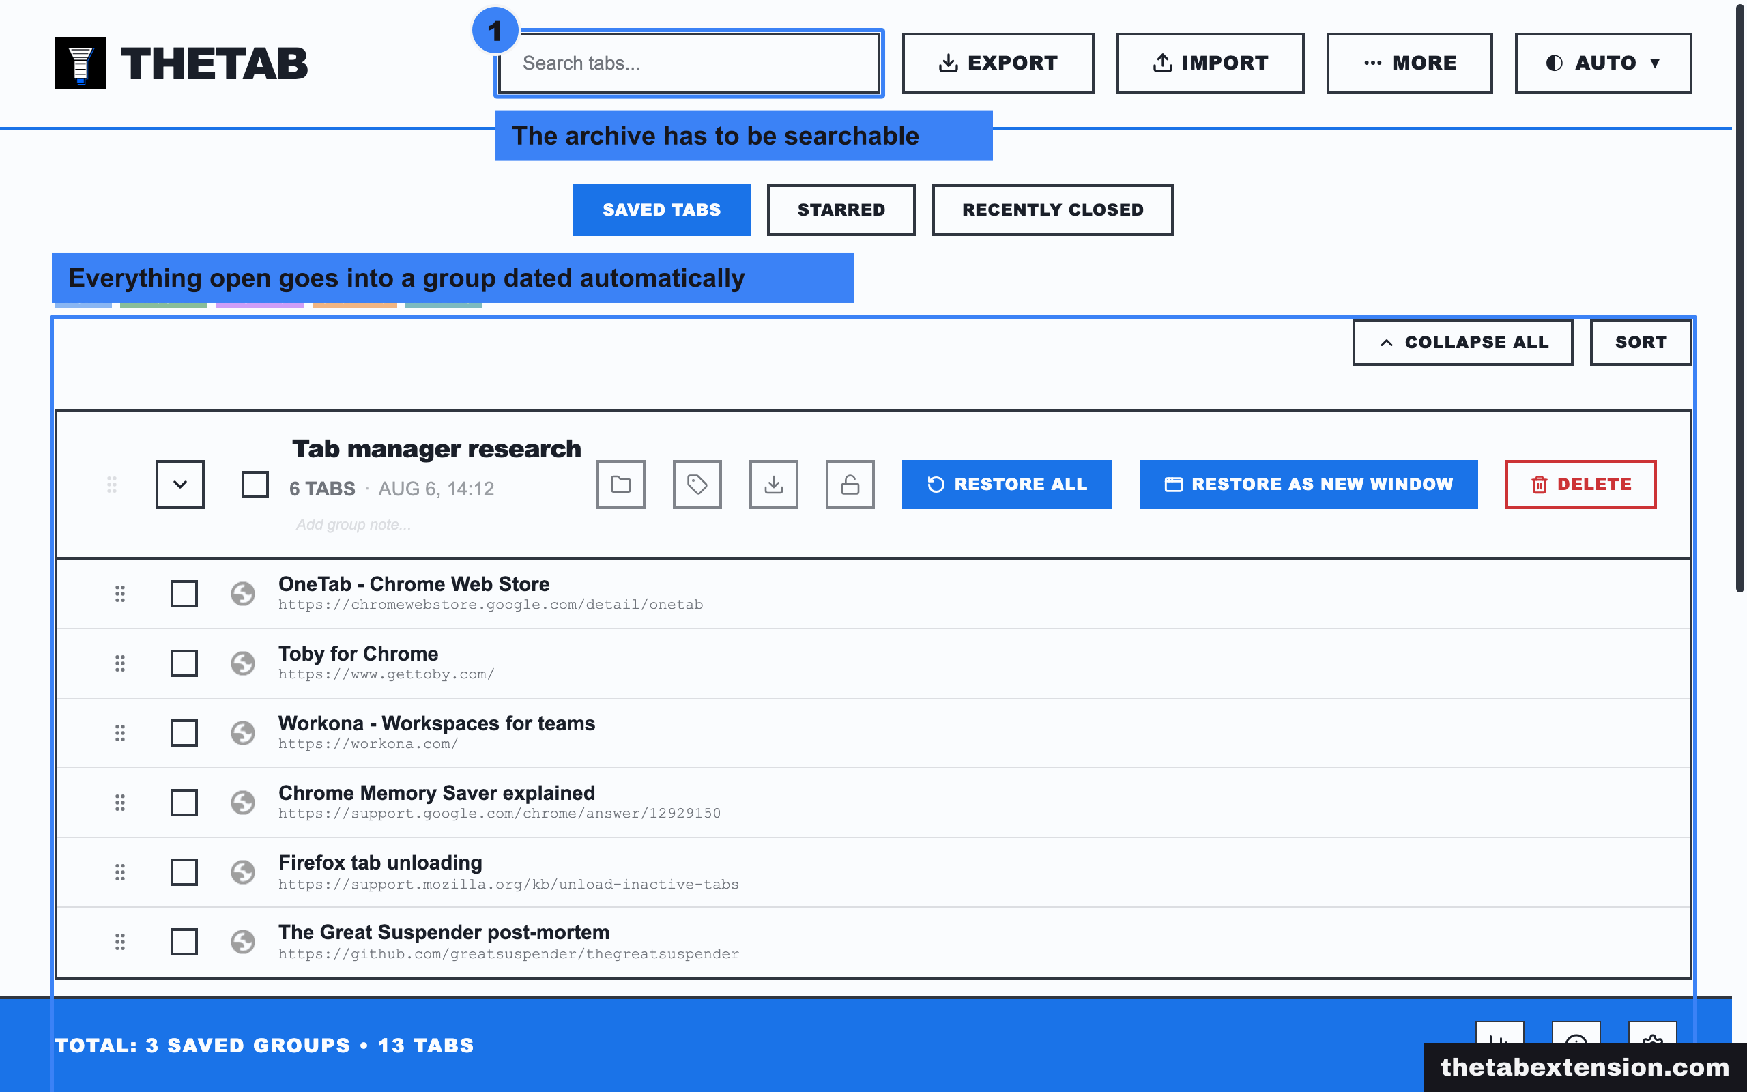Click the drag handle beside The Great Suspender post-mortem
Image resolution: width=1747 pixels, height=1092 pixels.
[120, 942]
